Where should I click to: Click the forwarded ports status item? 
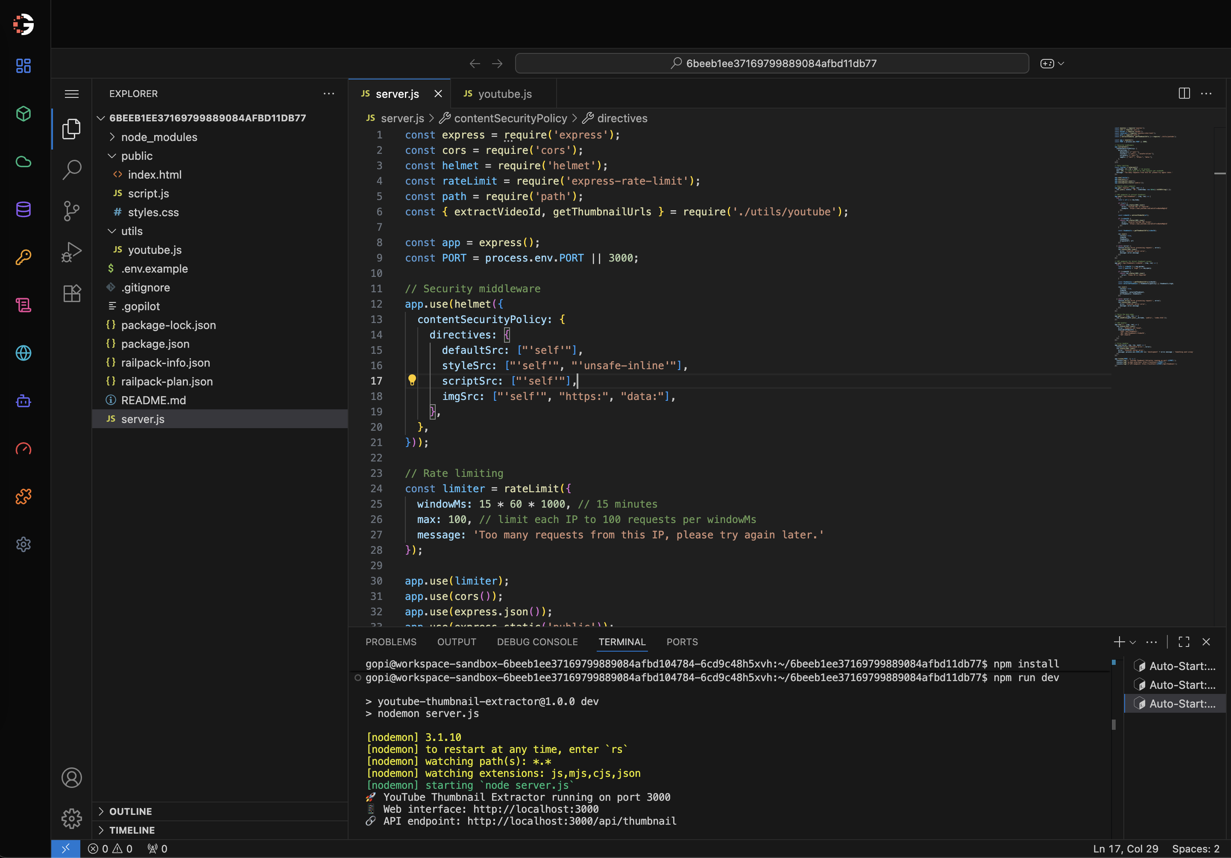click(158, 848)
